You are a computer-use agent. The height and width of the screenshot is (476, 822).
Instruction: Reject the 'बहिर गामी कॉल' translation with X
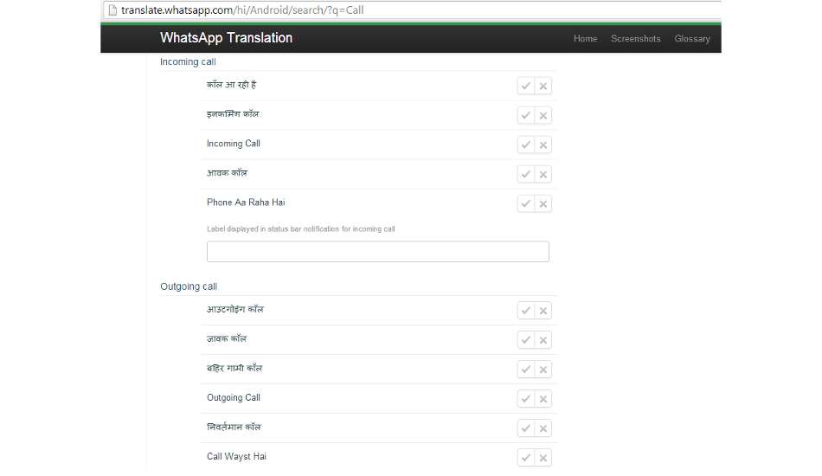click(543, 369)
